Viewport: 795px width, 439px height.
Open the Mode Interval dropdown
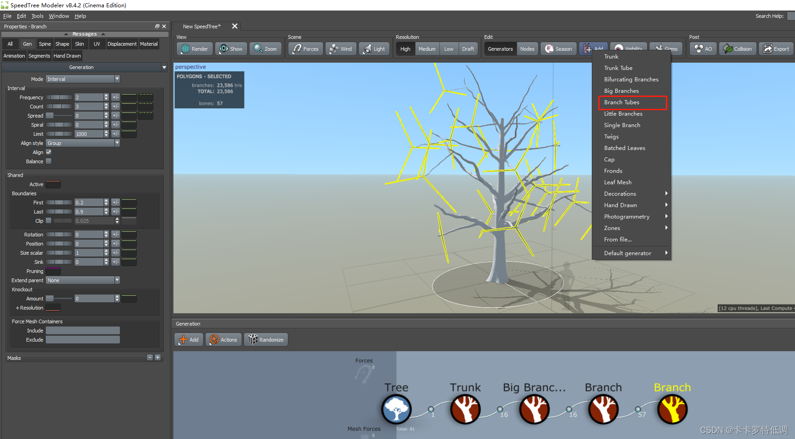click(x=83, y=79)
